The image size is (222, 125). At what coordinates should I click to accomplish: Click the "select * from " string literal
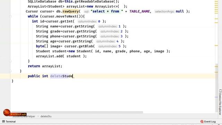pos(107,11)
